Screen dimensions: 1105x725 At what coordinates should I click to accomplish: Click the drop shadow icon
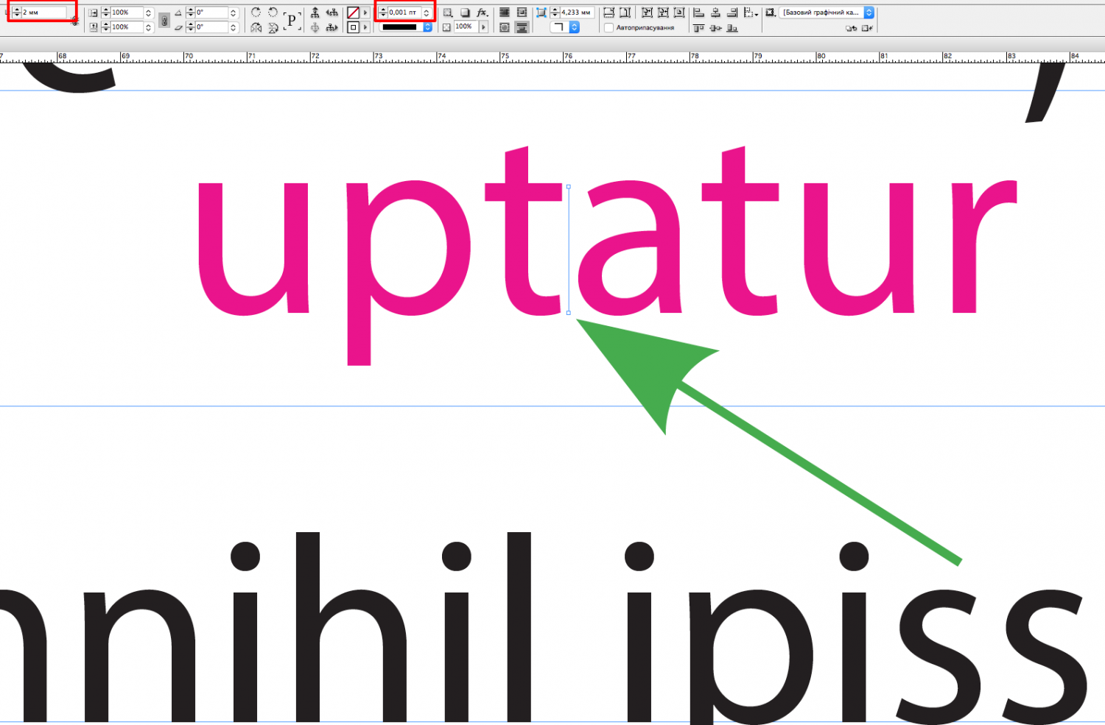pyautogui.click(x=465, y=13)
